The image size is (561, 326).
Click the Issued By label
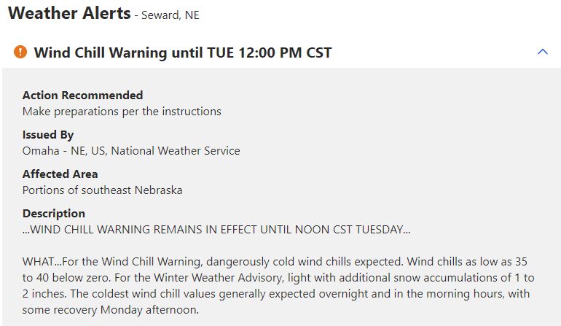click(x=48, y=135)
